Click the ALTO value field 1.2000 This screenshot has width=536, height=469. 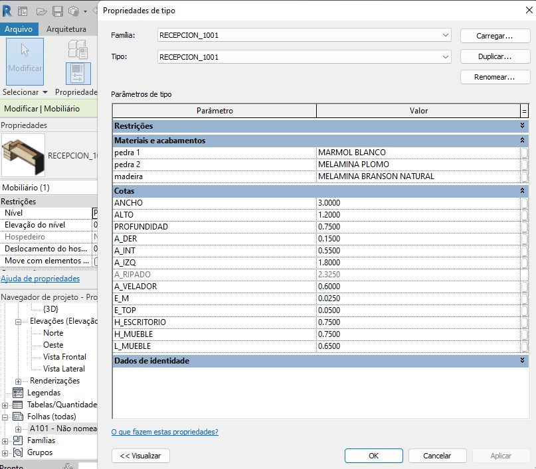418,215
